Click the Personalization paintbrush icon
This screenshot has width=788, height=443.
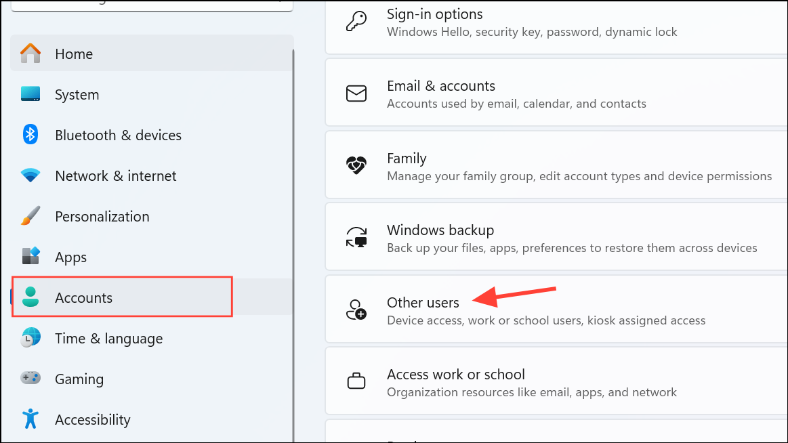[x=30, y=216]
